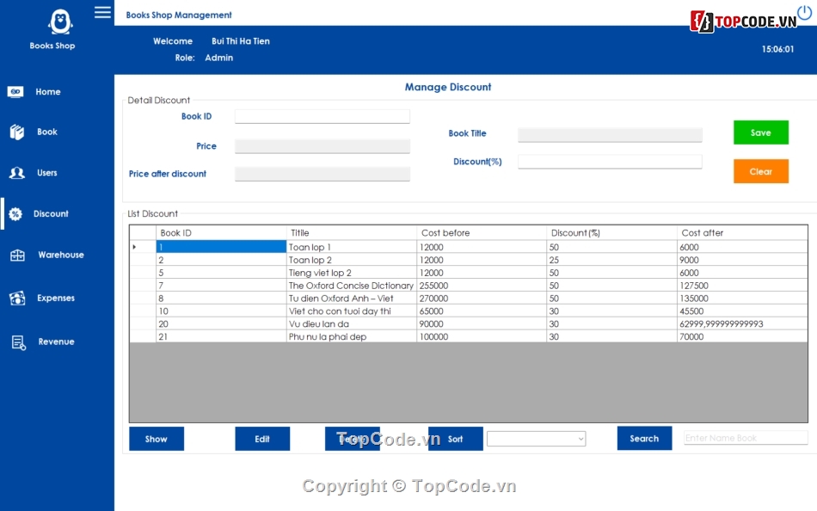This screenshot has height=511, width=817.
Task: Open the Expenses menu item
Action: point(56,298)
